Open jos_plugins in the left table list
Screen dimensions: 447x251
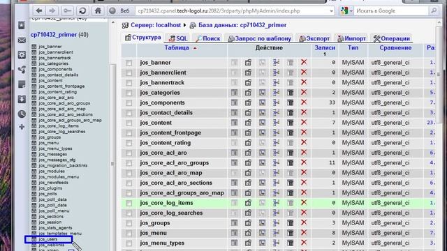click(50, 188)
